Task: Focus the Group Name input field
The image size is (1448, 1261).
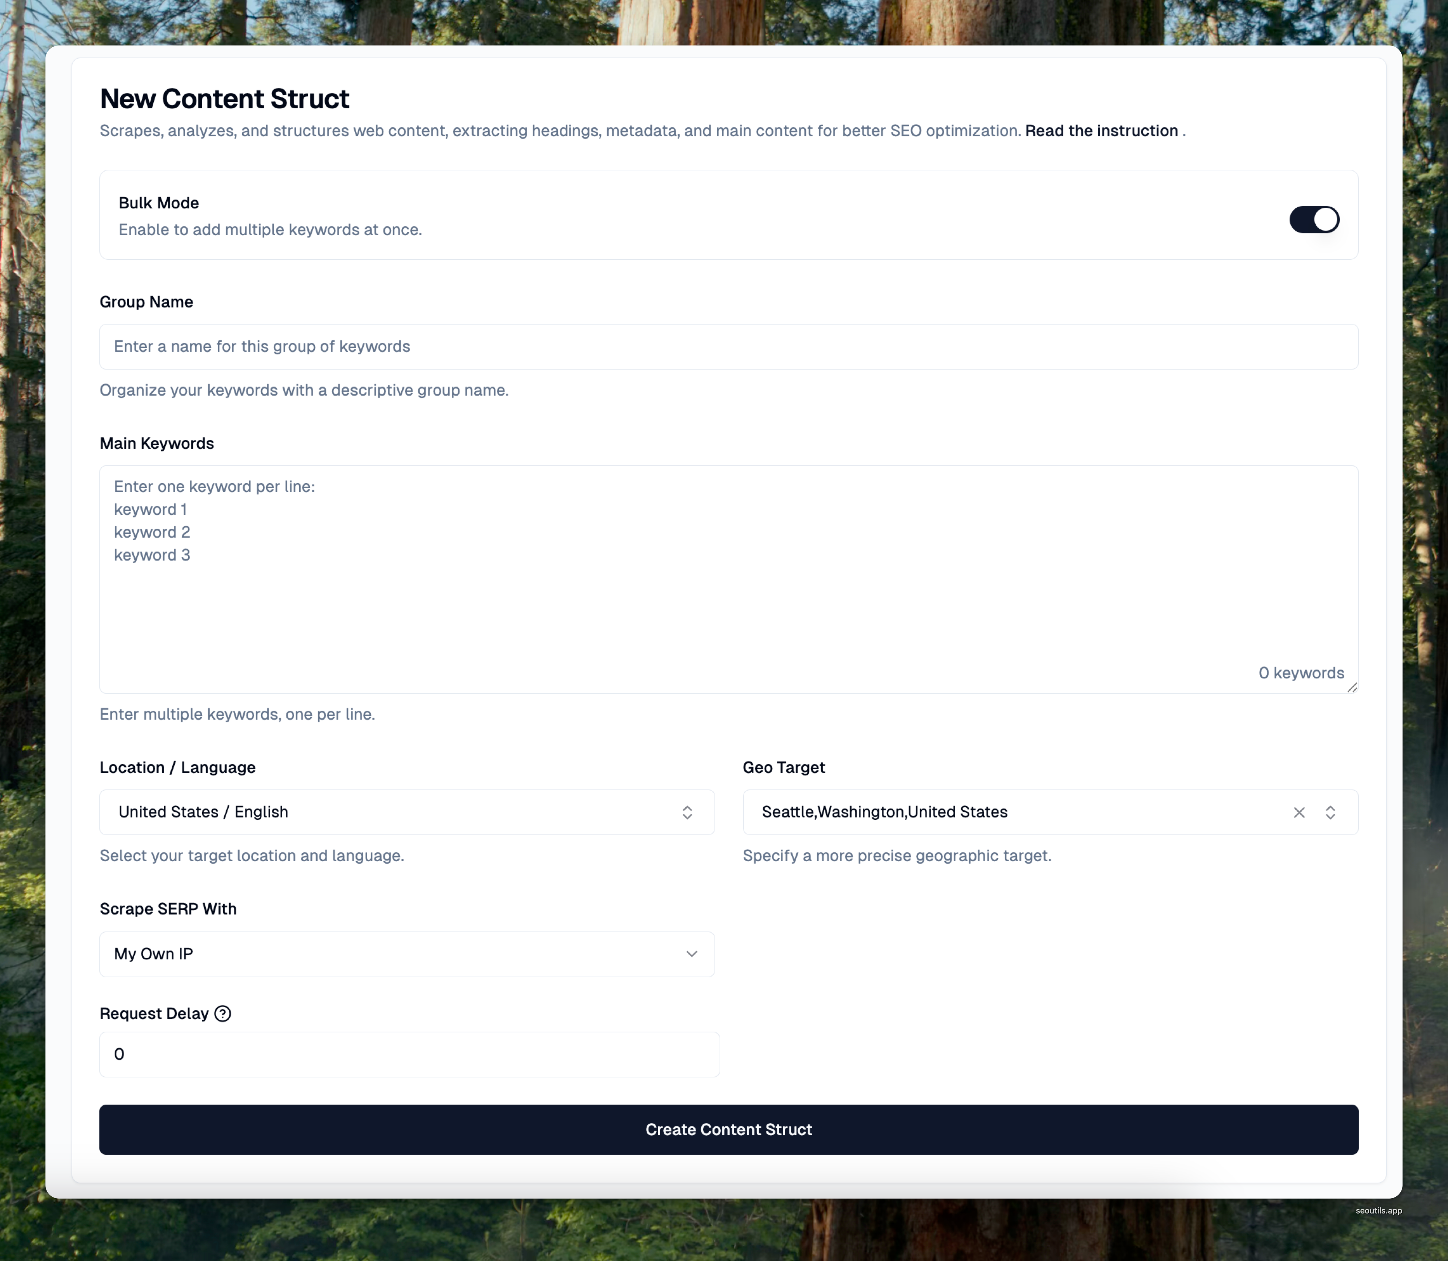Action: (727, 346)
